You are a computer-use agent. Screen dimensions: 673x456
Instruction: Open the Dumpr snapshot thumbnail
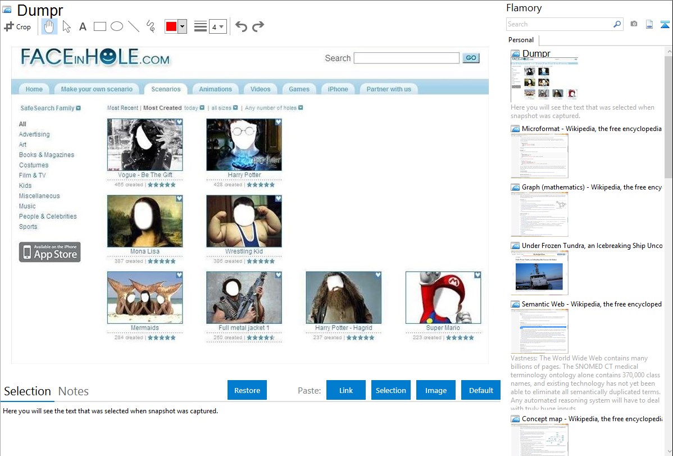point(544,79)
